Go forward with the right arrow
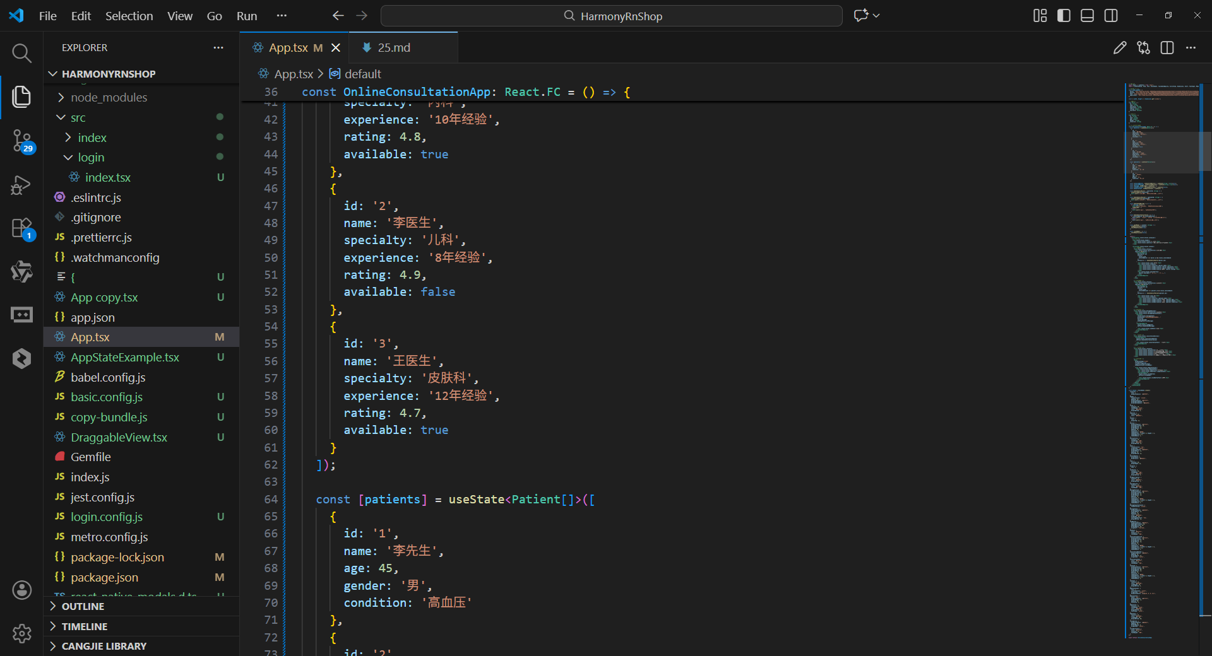 click(362, 16)
